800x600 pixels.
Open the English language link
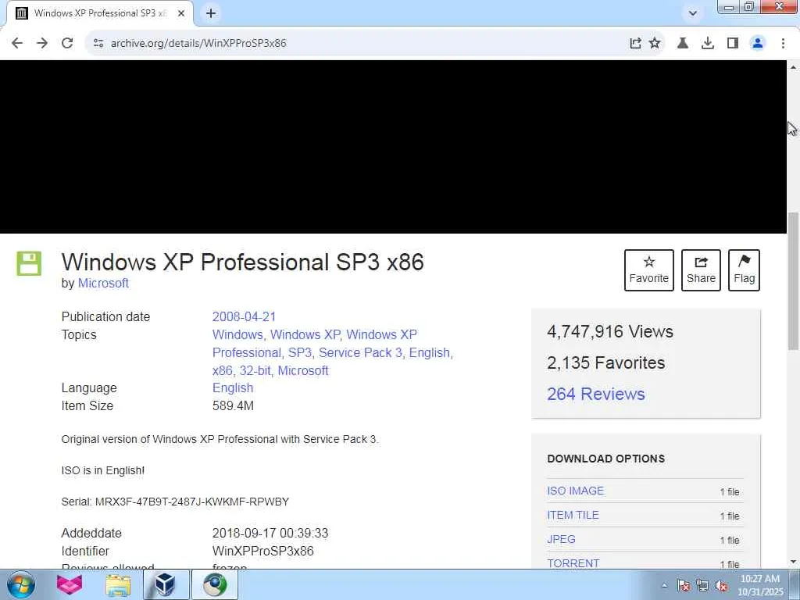pyautogui.click(x=233, y=387)
